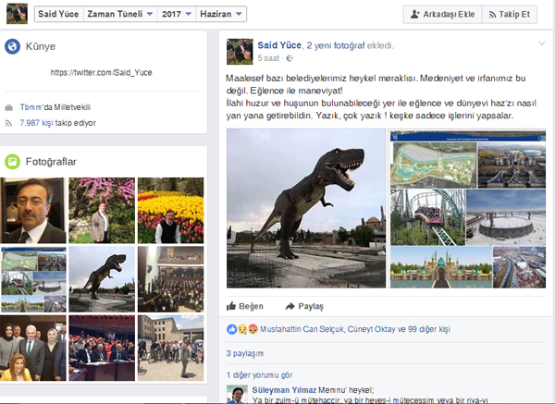Open profile picture in the top bar
This screenshot has width=555, height=404.
coord(17,14)
